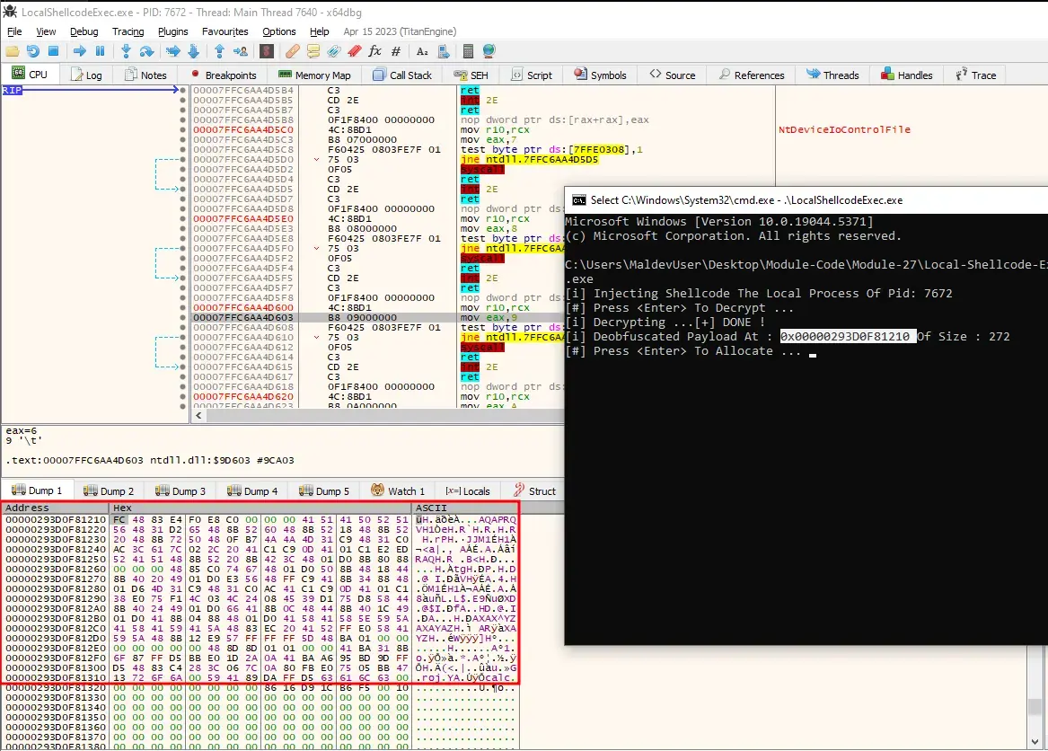Open the Debug menu
This screenshot has height=751, width=1048.
point(84,31)
